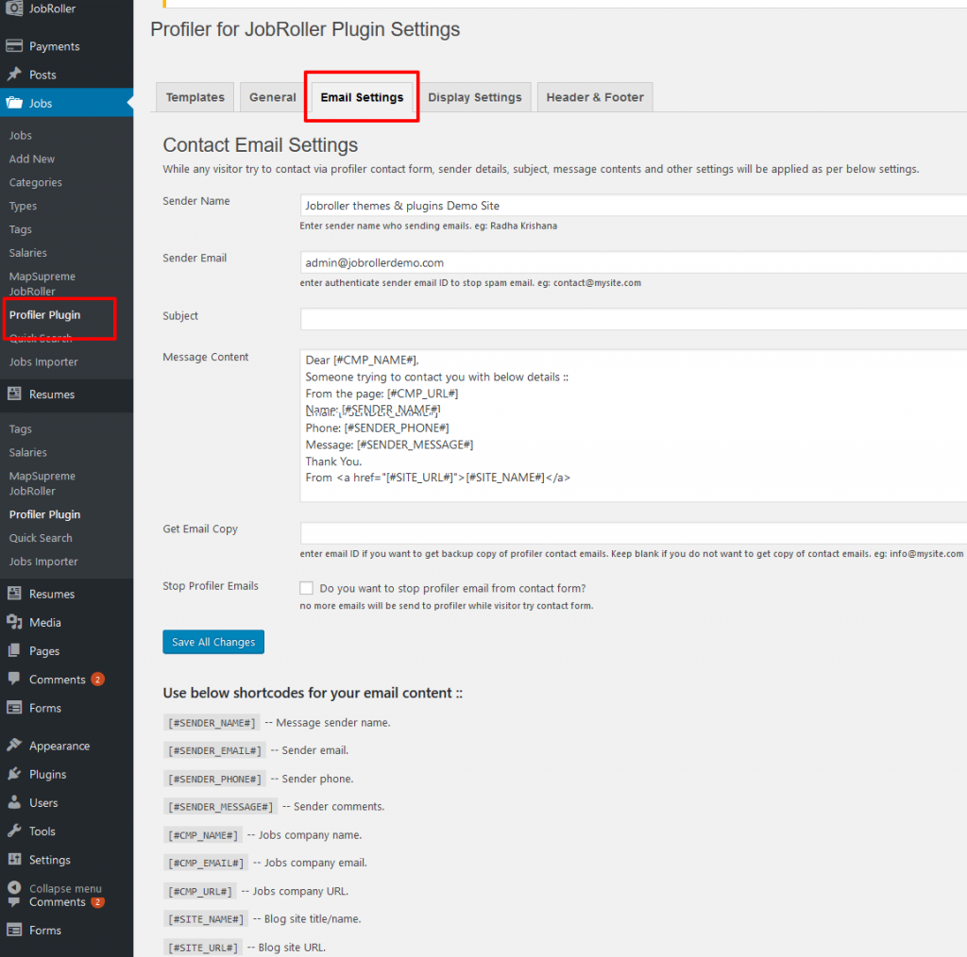967x957 pixels.
Task: Click 'Profiler for JobRoller Plugin Settings' page title
Action: (x=305, y=29)
